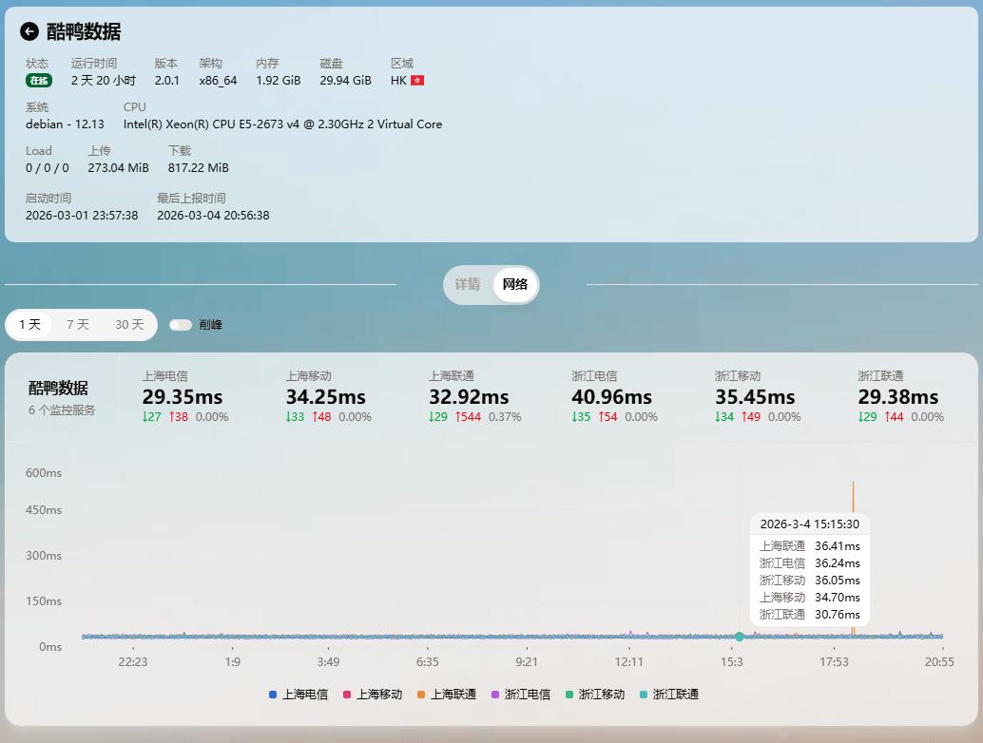The width and height of the screenshot is (983, 743).
Task: Select the 30天 time range
Action: (128, 324)
